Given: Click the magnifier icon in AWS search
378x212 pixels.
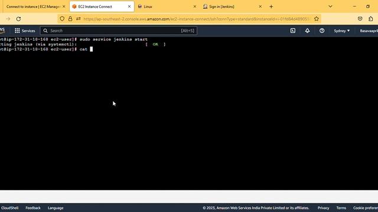Looking at the screenshot, I should tap(45, 31).
